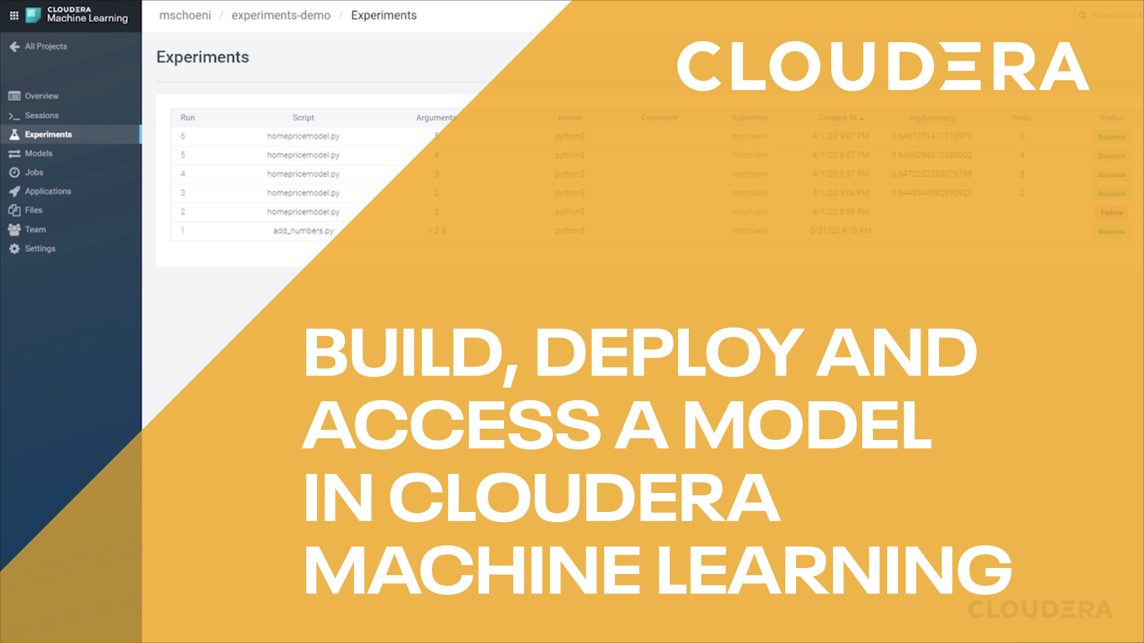Click the Experiments page heading
The image size is (1144, 643).
pos(203,57)
